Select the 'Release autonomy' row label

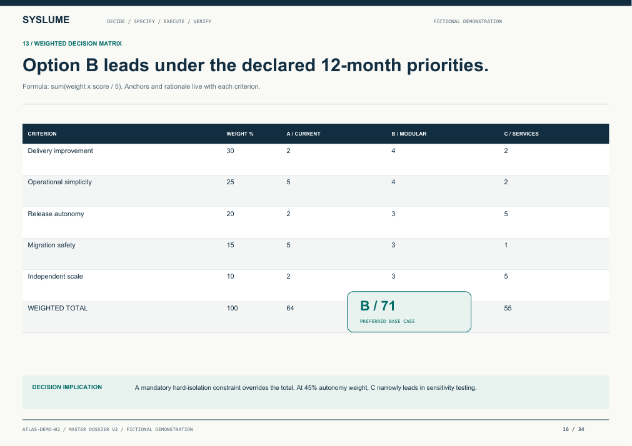coord(56,214)
